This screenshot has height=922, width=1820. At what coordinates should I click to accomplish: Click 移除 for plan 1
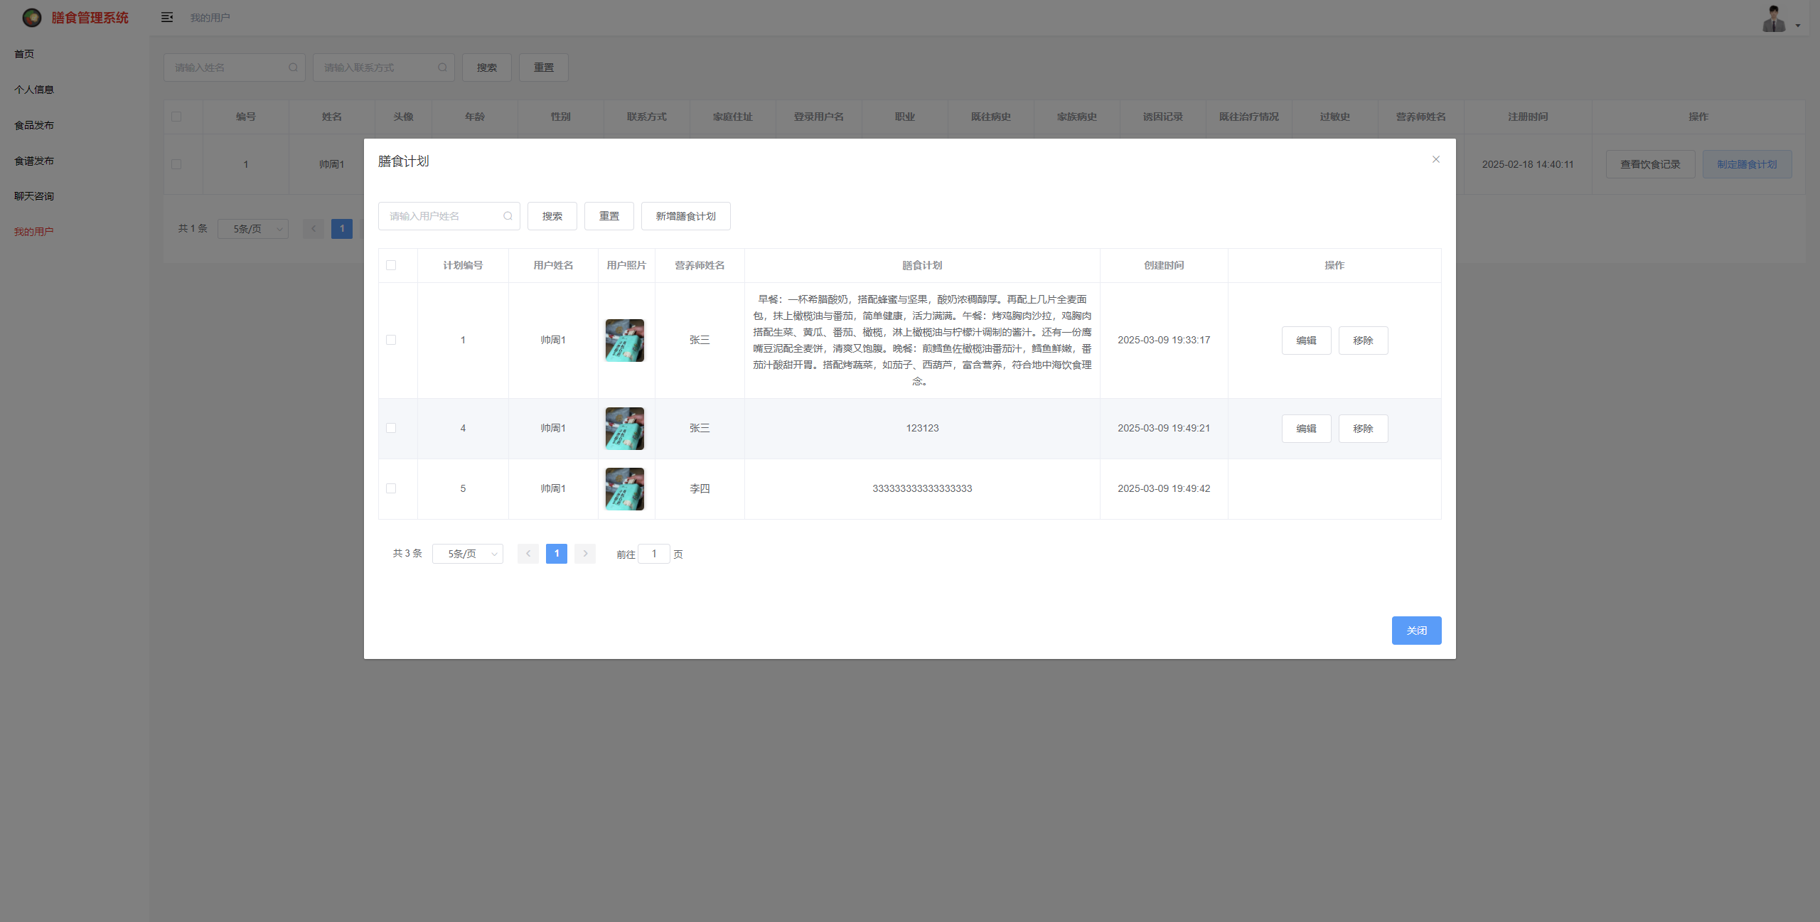pos(1364,341)
